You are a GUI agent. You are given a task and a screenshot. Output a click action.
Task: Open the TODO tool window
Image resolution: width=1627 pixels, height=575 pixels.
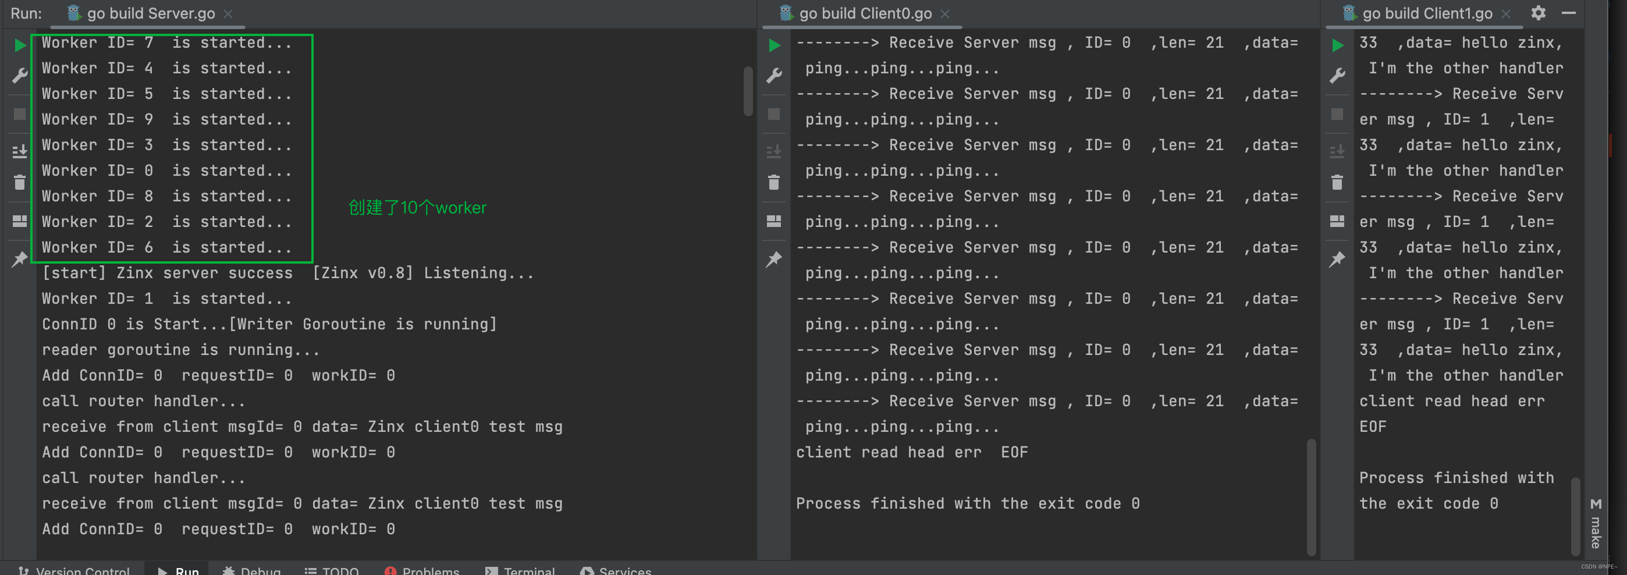332,570
